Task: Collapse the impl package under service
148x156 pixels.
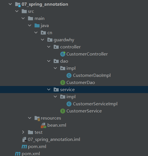Action: click(x=55, y=97)
